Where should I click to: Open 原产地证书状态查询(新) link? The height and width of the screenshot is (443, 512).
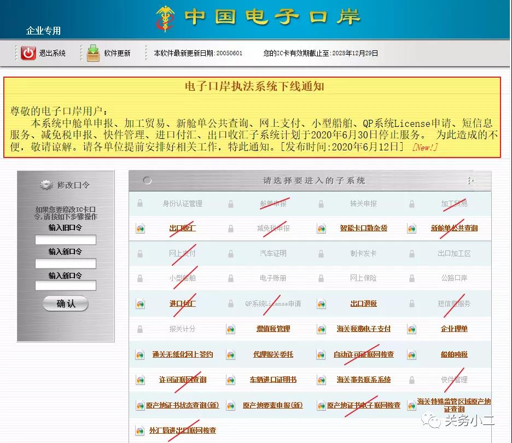coord(182,405)
